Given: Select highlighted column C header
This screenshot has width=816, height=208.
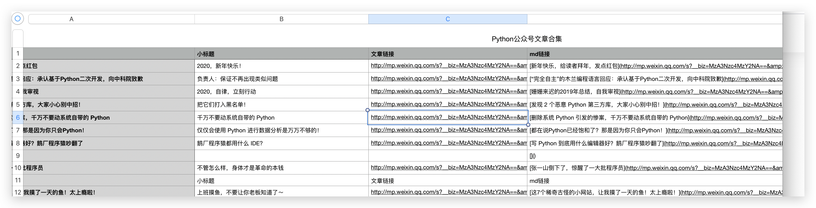Looking at the screenshot, I should (x=448, y=19).
